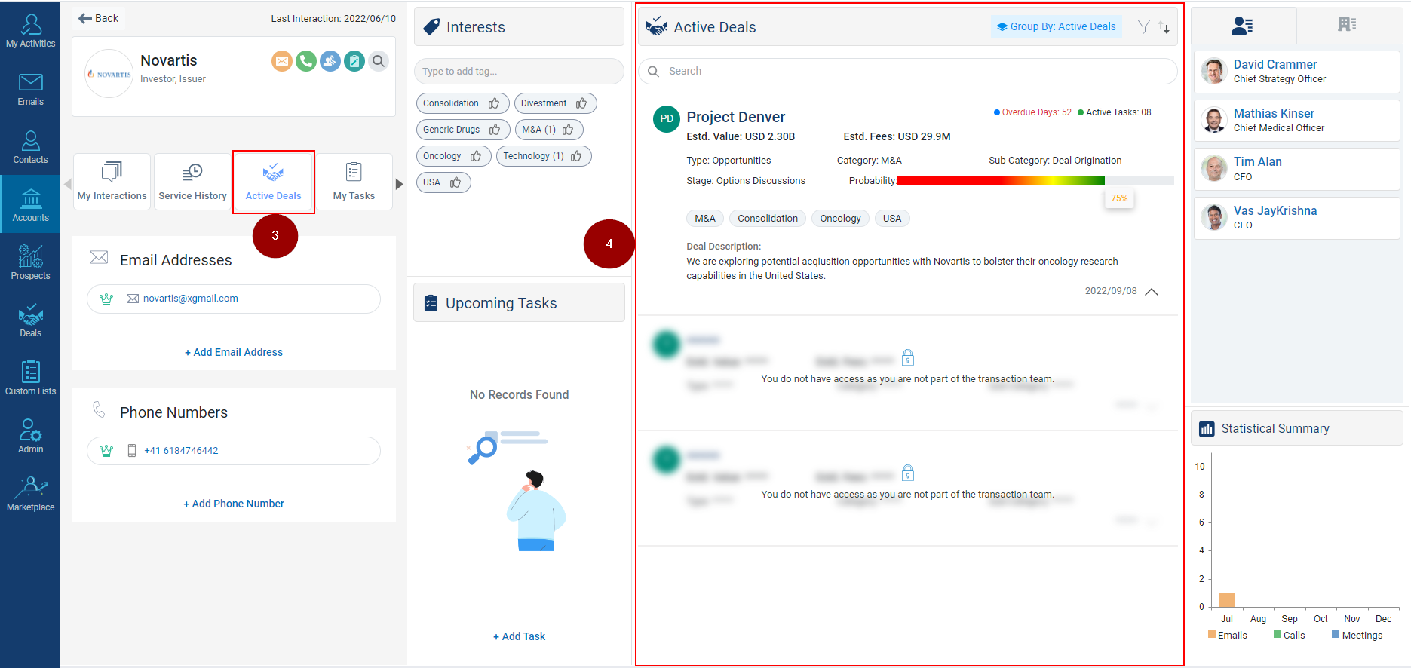Viewport: 1411px width, 668px height.
Task: Click the M&A tag on Project Denver
Action: tap(705, 219)
